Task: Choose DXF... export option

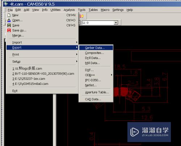Action: (x=96, y=70)
